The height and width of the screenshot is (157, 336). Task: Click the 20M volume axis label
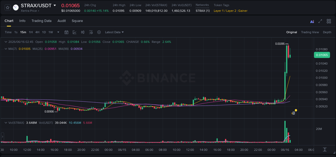point(319,129)
